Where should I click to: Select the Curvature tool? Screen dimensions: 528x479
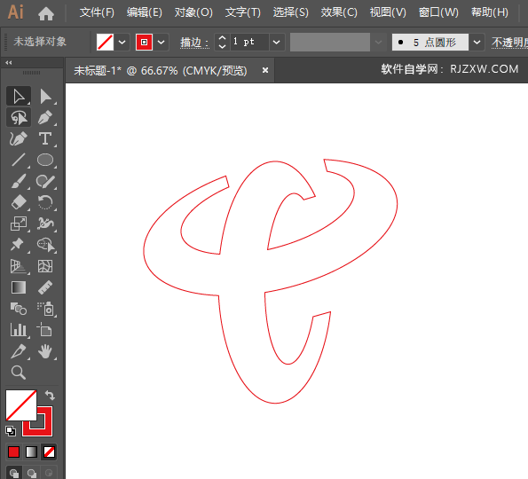(x=19, y=138)
